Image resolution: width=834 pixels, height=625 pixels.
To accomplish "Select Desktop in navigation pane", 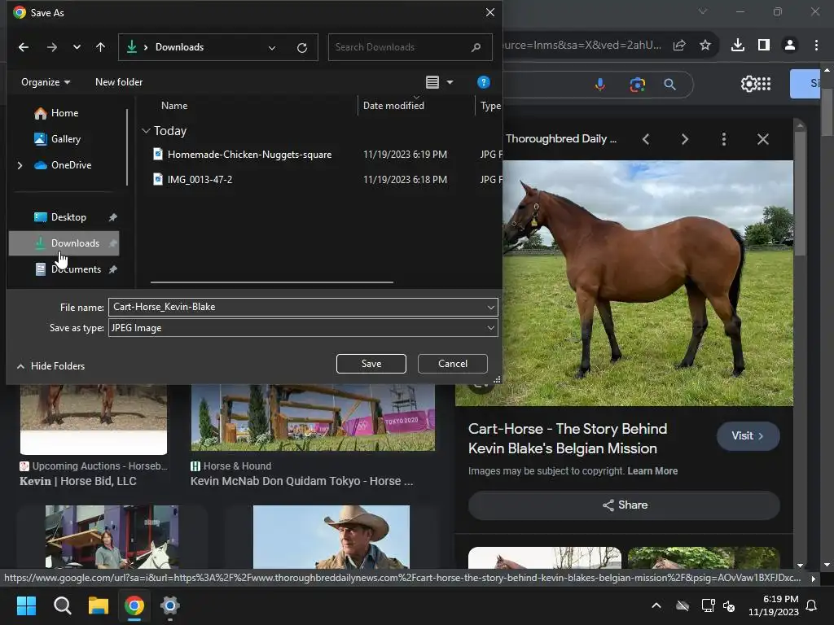I will (x=68, y=217).
